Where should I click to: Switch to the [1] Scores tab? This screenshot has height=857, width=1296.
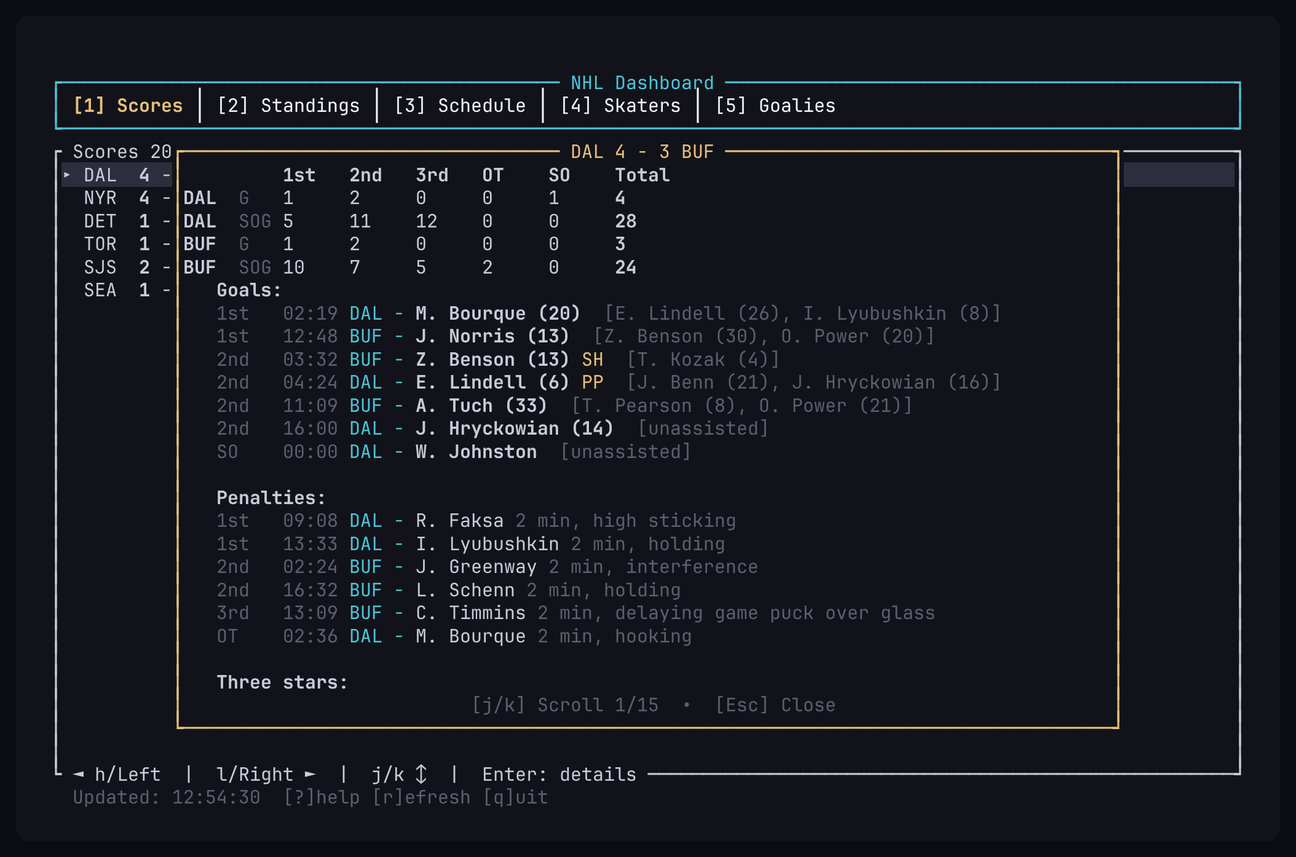tap(128, 106)
